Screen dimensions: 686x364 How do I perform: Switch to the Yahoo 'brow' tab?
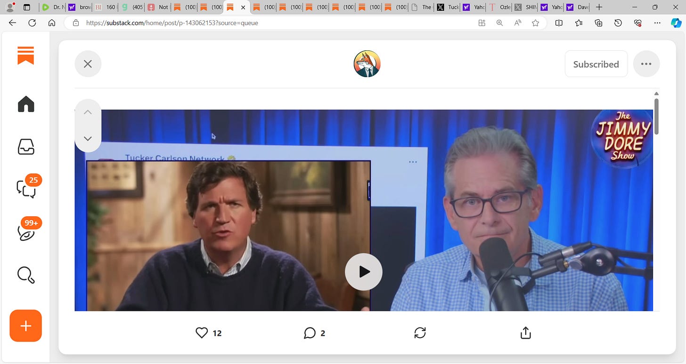[x=79, y=7]
